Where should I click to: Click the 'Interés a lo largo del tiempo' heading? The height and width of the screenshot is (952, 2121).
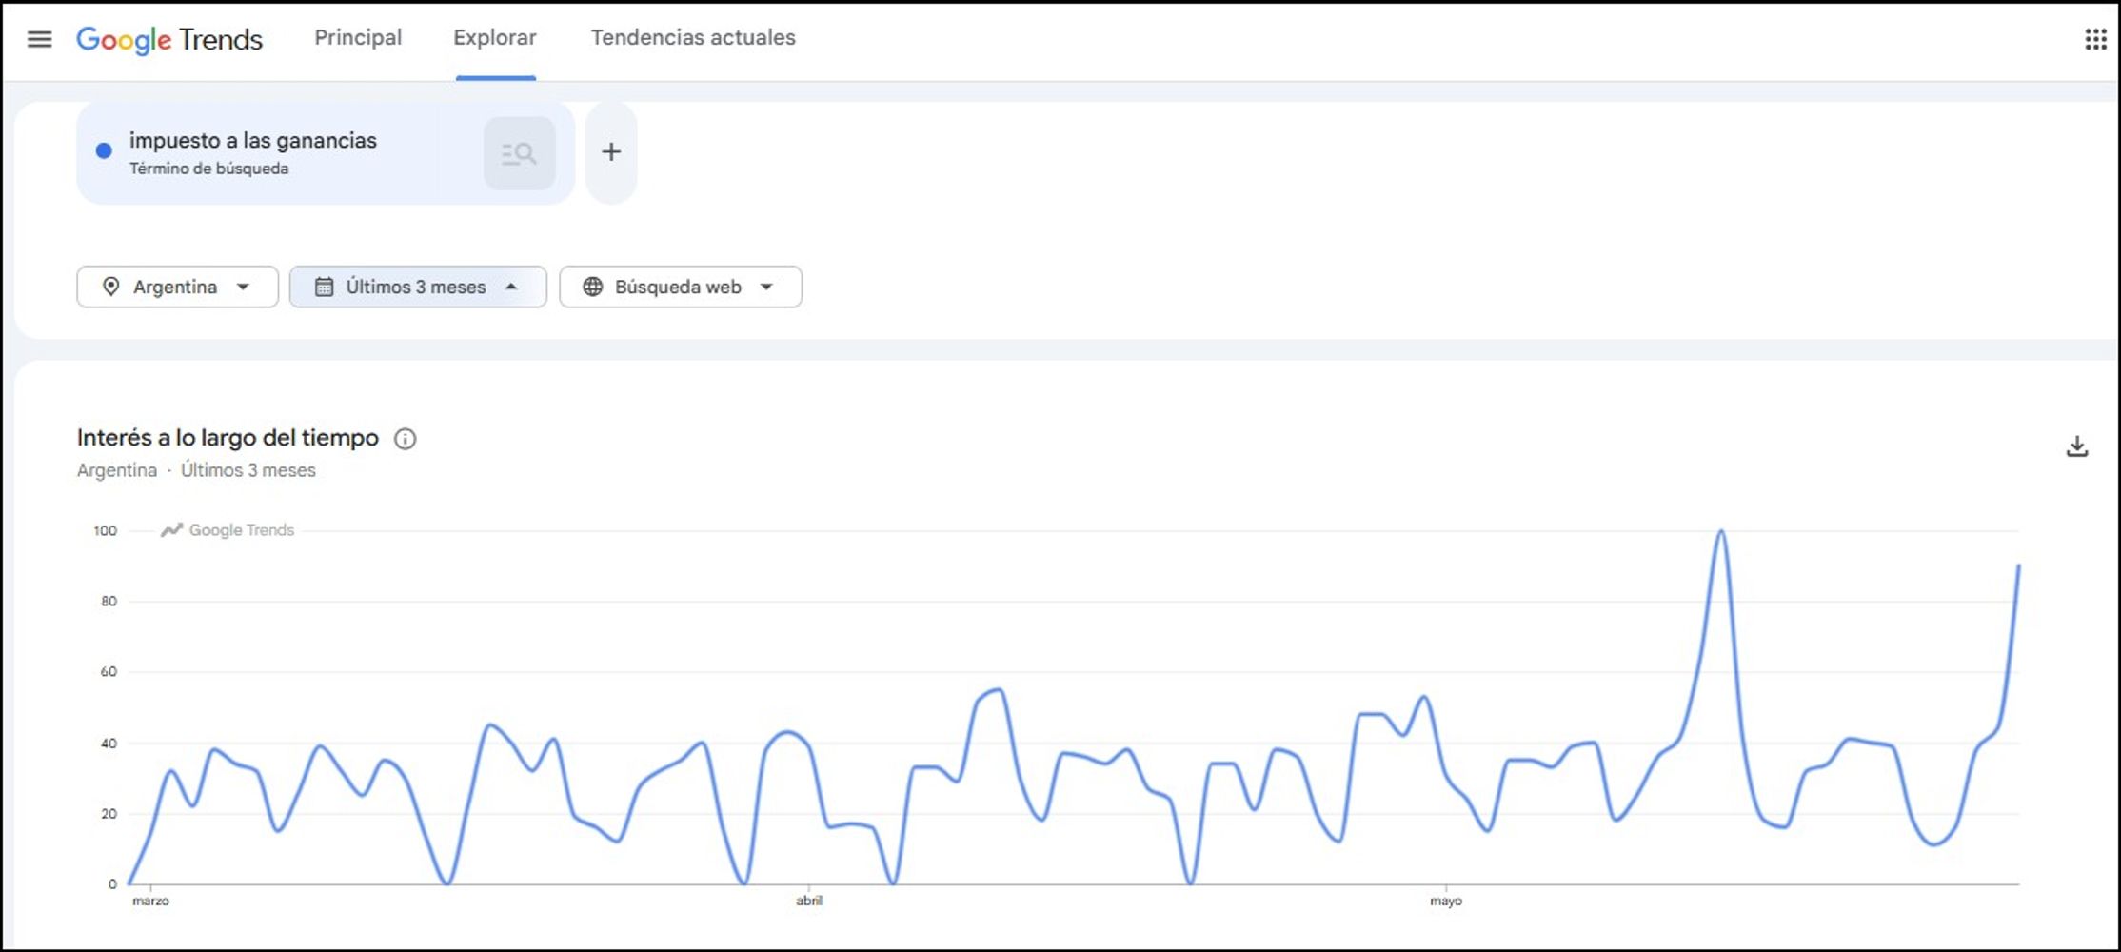[x=228, y=438]
